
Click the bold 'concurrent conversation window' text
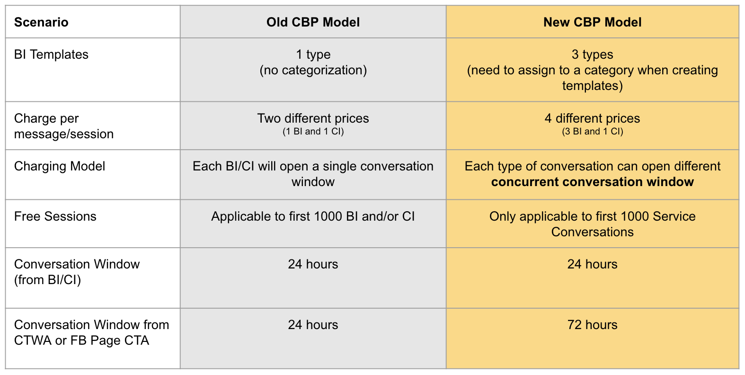point(592,182)
